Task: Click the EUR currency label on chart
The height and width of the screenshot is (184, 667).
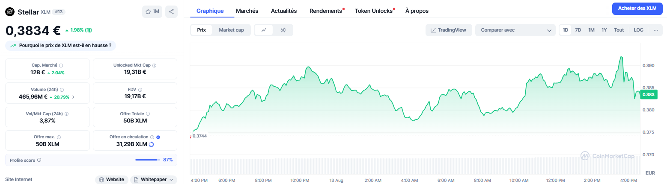Action: [650, 173]
